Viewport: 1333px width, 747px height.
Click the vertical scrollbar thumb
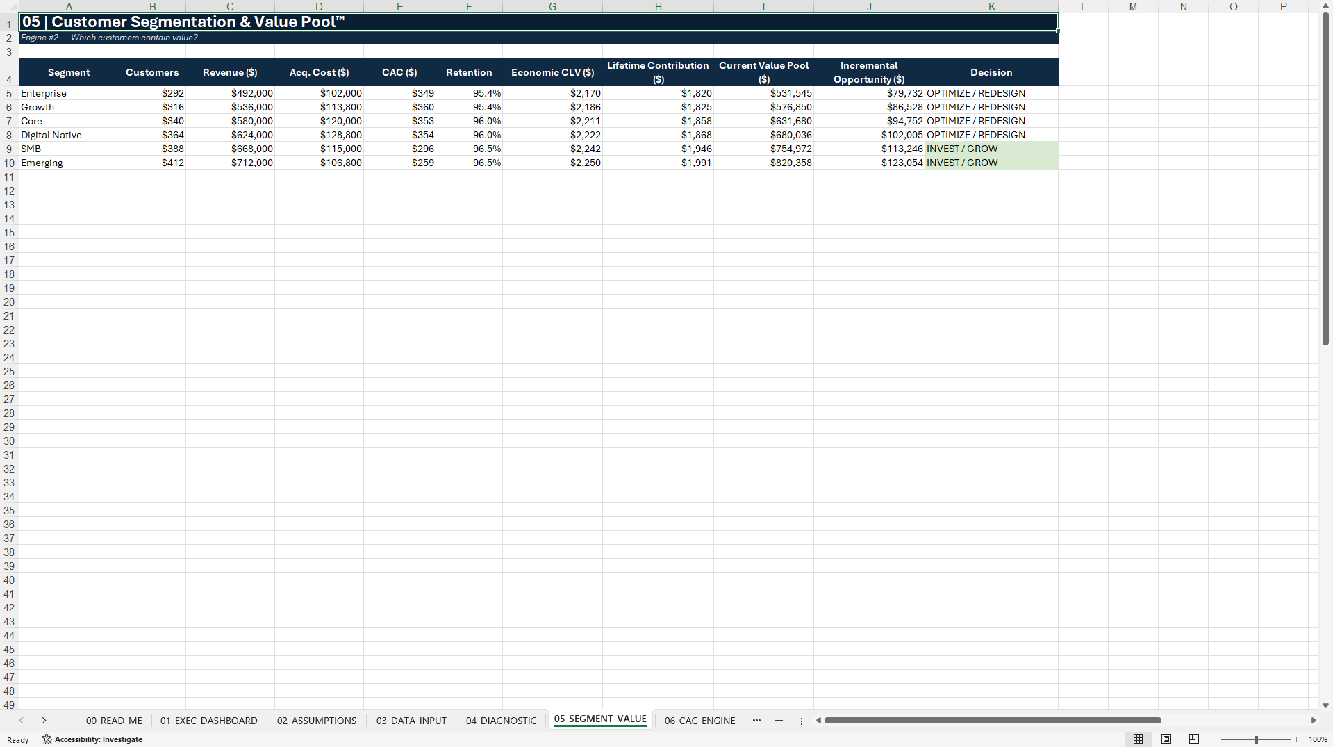(1325, 179)
